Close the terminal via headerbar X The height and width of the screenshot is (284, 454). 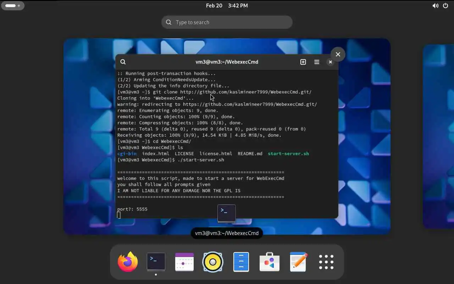click(x=330, y=62)
